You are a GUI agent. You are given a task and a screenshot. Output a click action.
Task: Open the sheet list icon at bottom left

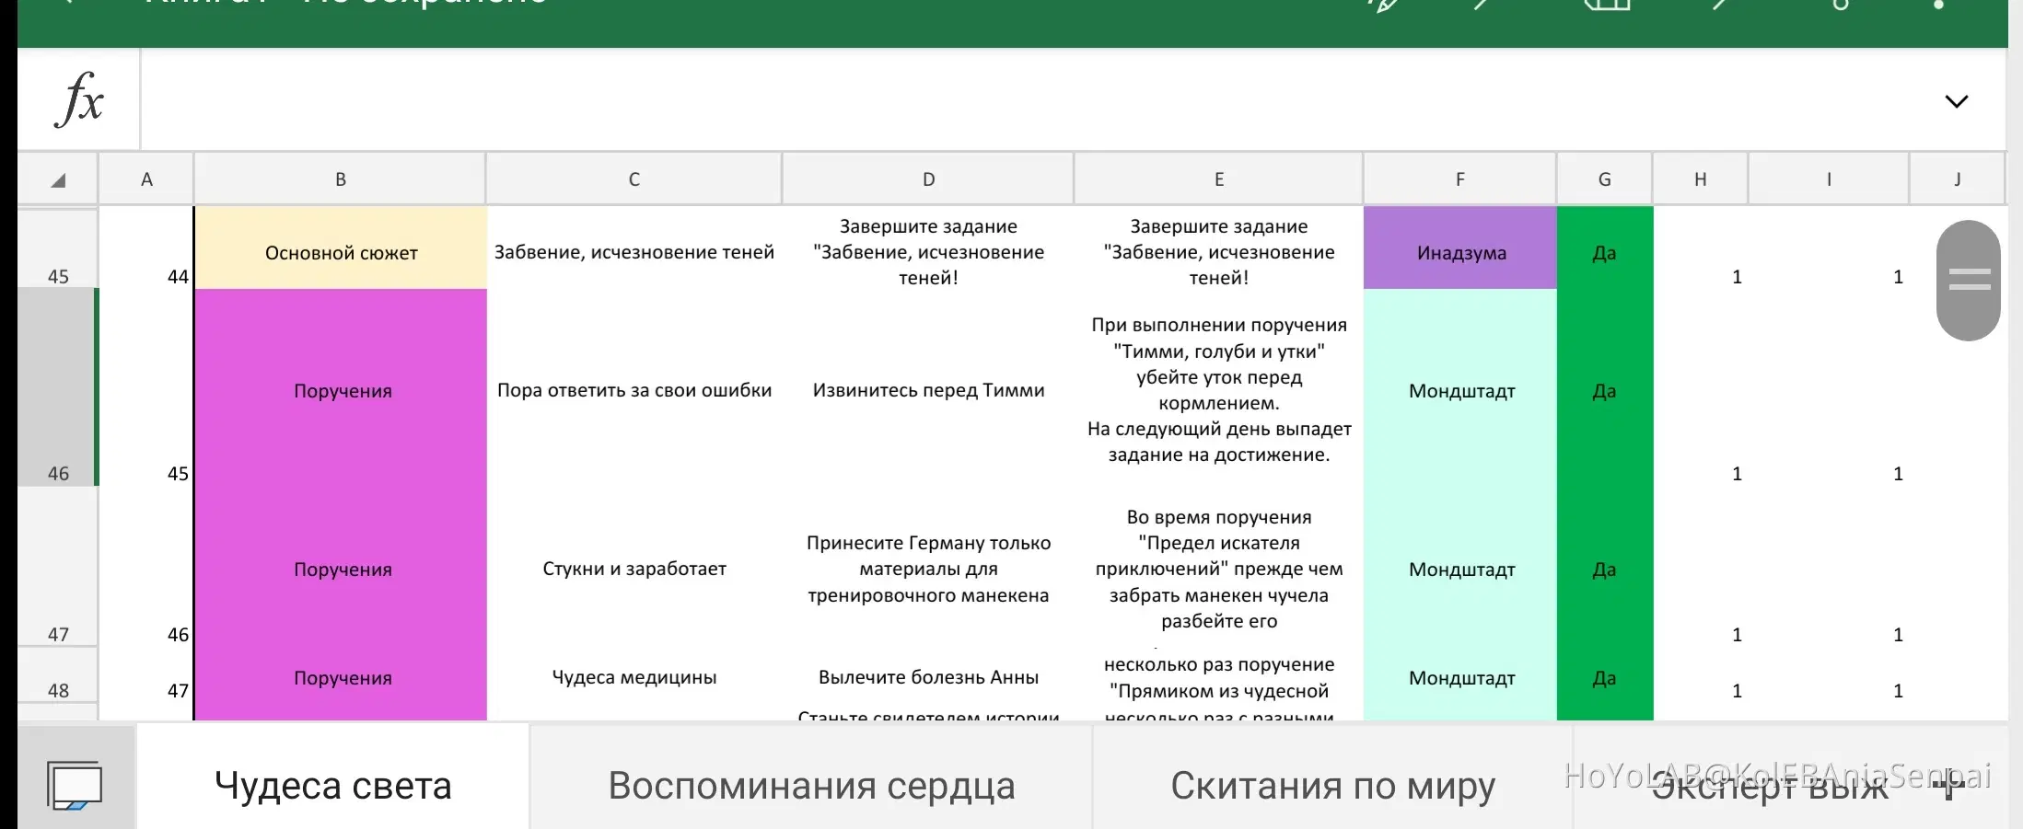(74, 785)
